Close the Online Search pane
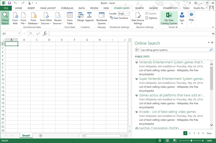Viewport: 216px width, 143px height. pos(212,42)
